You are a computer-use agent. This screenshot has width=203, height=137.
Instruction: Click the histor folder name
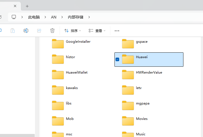click(x=70, y=57)
